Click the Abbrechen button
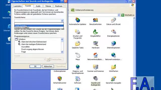 point(48,66)
